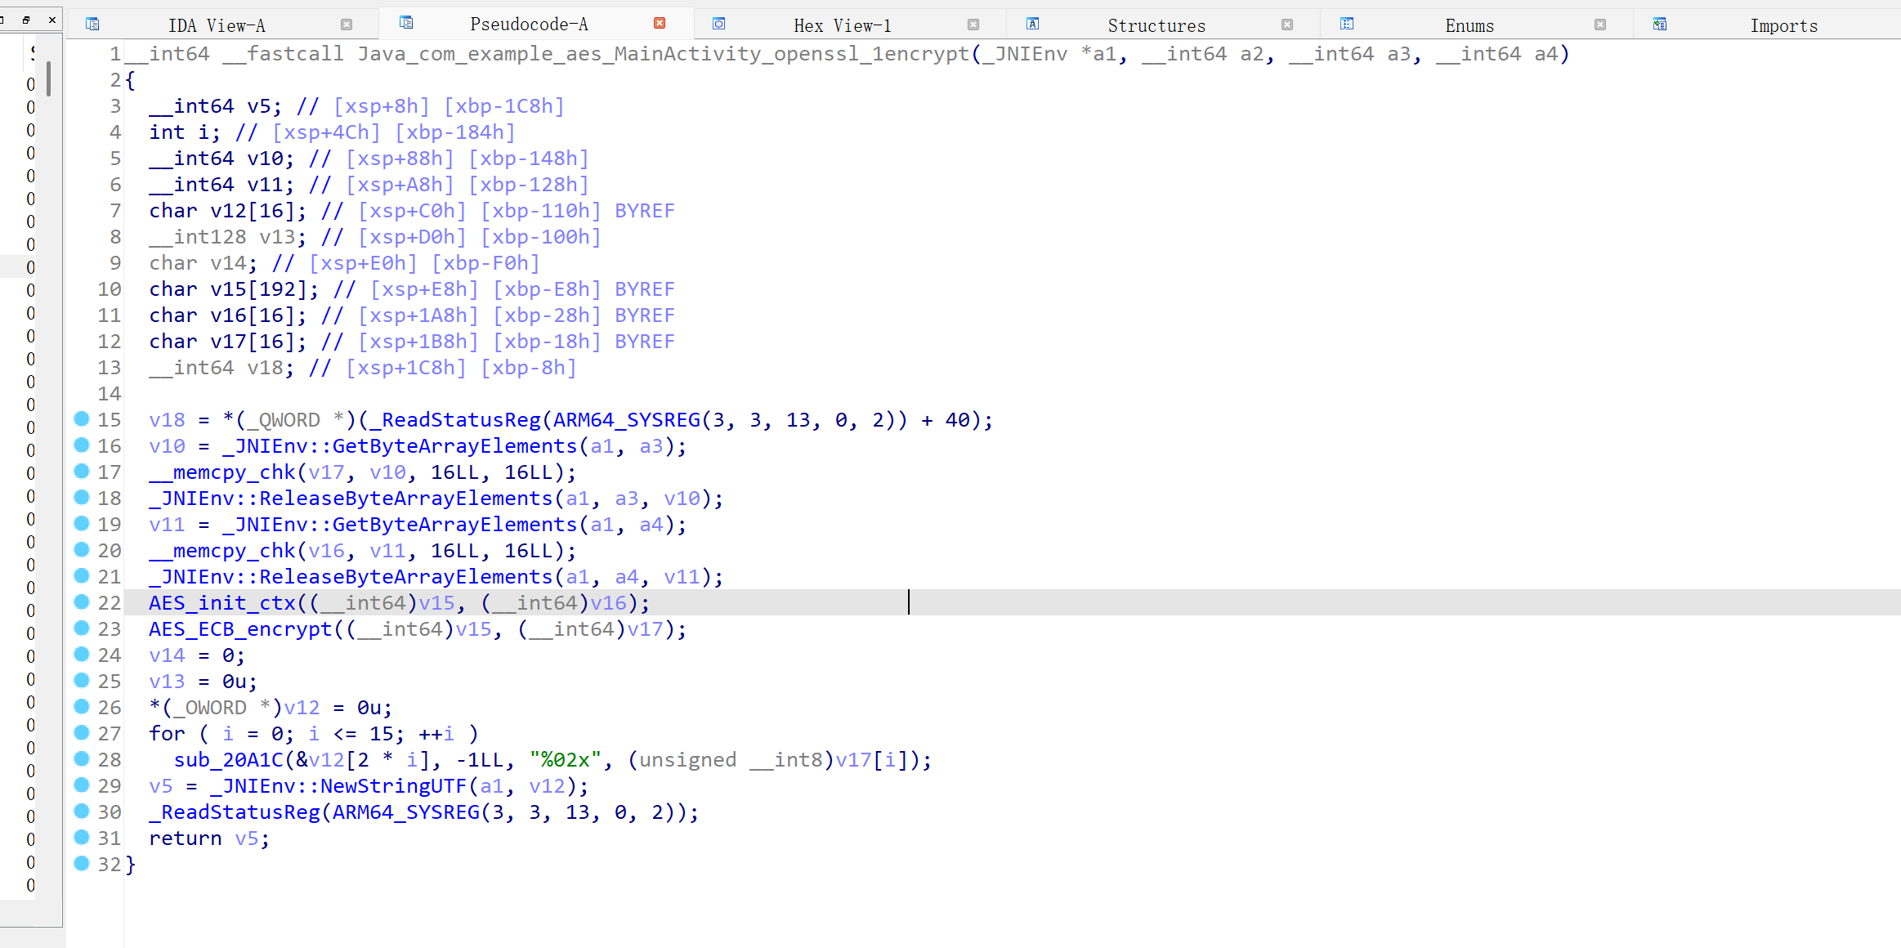Click the AES_ECB_encrypt function call
This screenshot has height=948, width=1901.
tap(240, 629)
